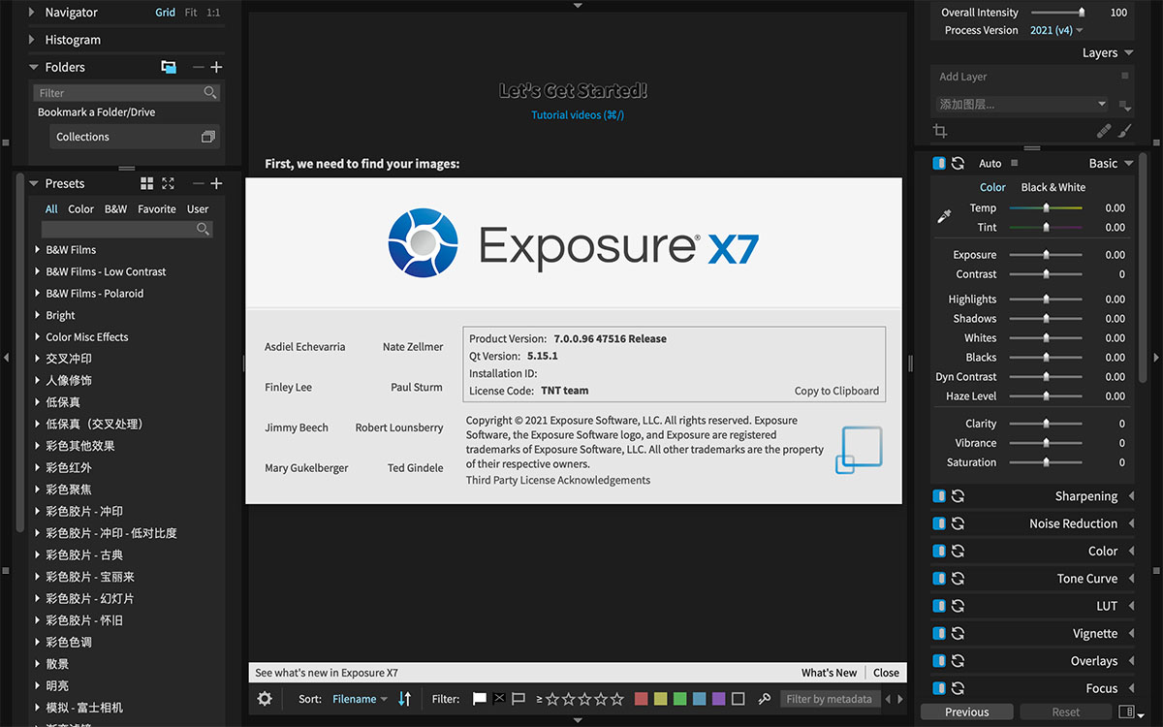1163x727 pixels.
Task: Reset the Sharpening panel settings
Action: coord(958,496)
